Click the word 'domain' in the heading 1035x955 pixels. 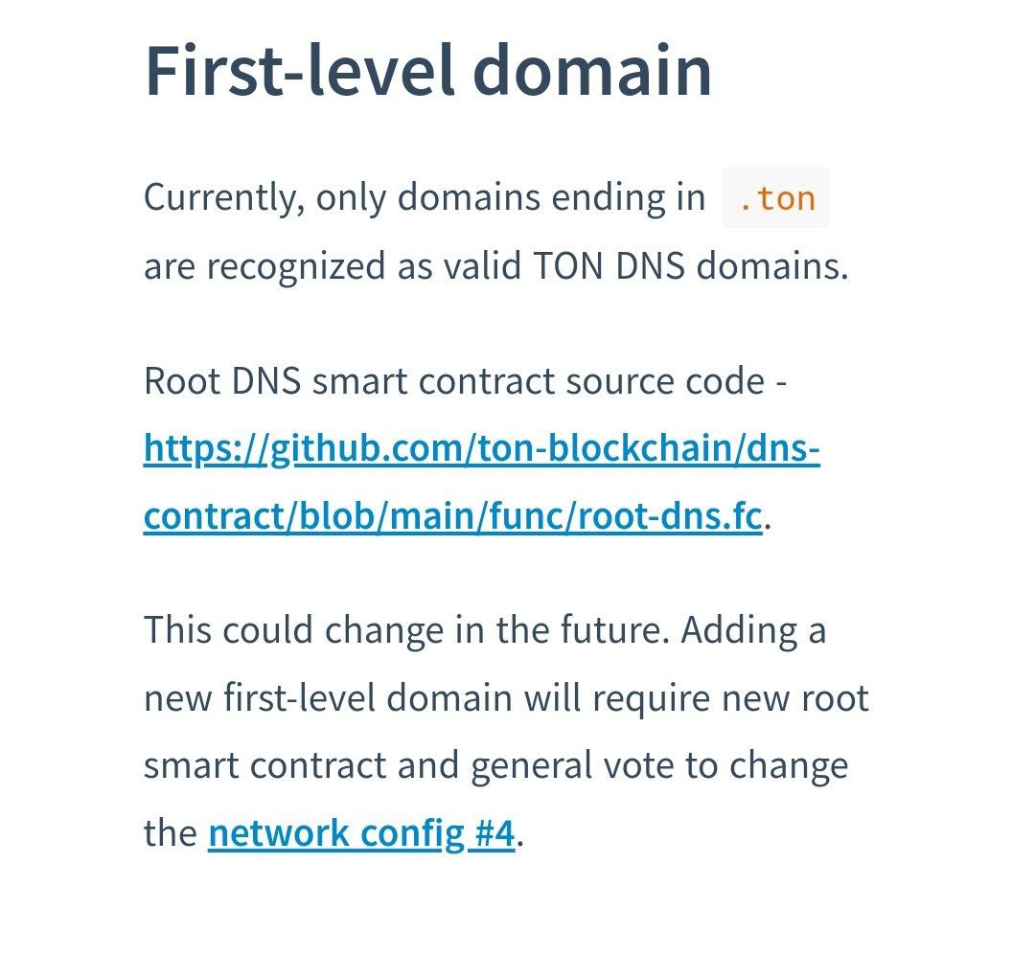pos(592,71)
